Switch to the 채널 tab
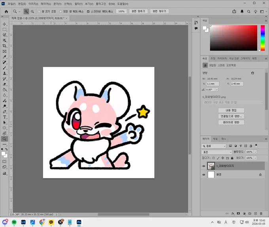269x227 pixels. (215, 139)
